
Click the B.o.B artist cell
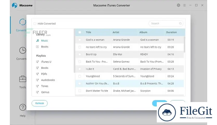tap(116, 83)
